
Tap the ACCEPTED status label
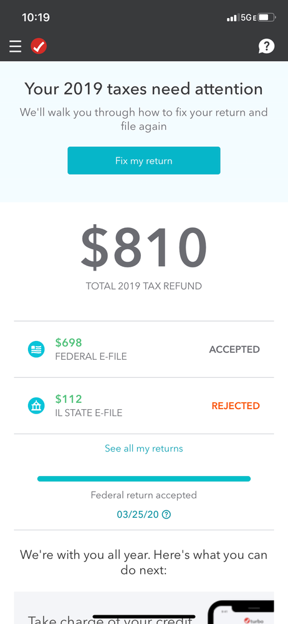coord(234,349)
